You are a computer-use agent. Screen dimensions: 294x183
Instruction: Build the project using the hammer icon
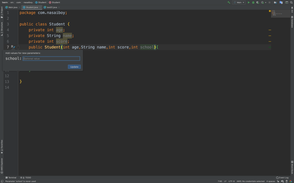(x=228, y=2)
